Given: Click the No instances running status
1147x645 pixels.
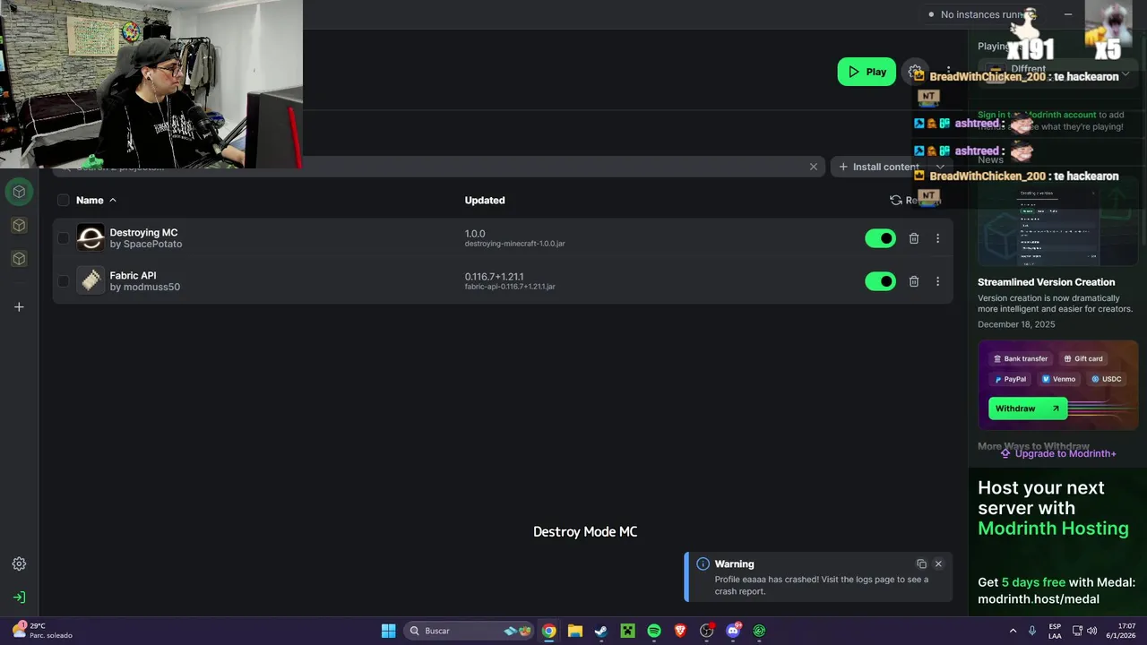Looking at the screenshot, I should click(979, 14).
